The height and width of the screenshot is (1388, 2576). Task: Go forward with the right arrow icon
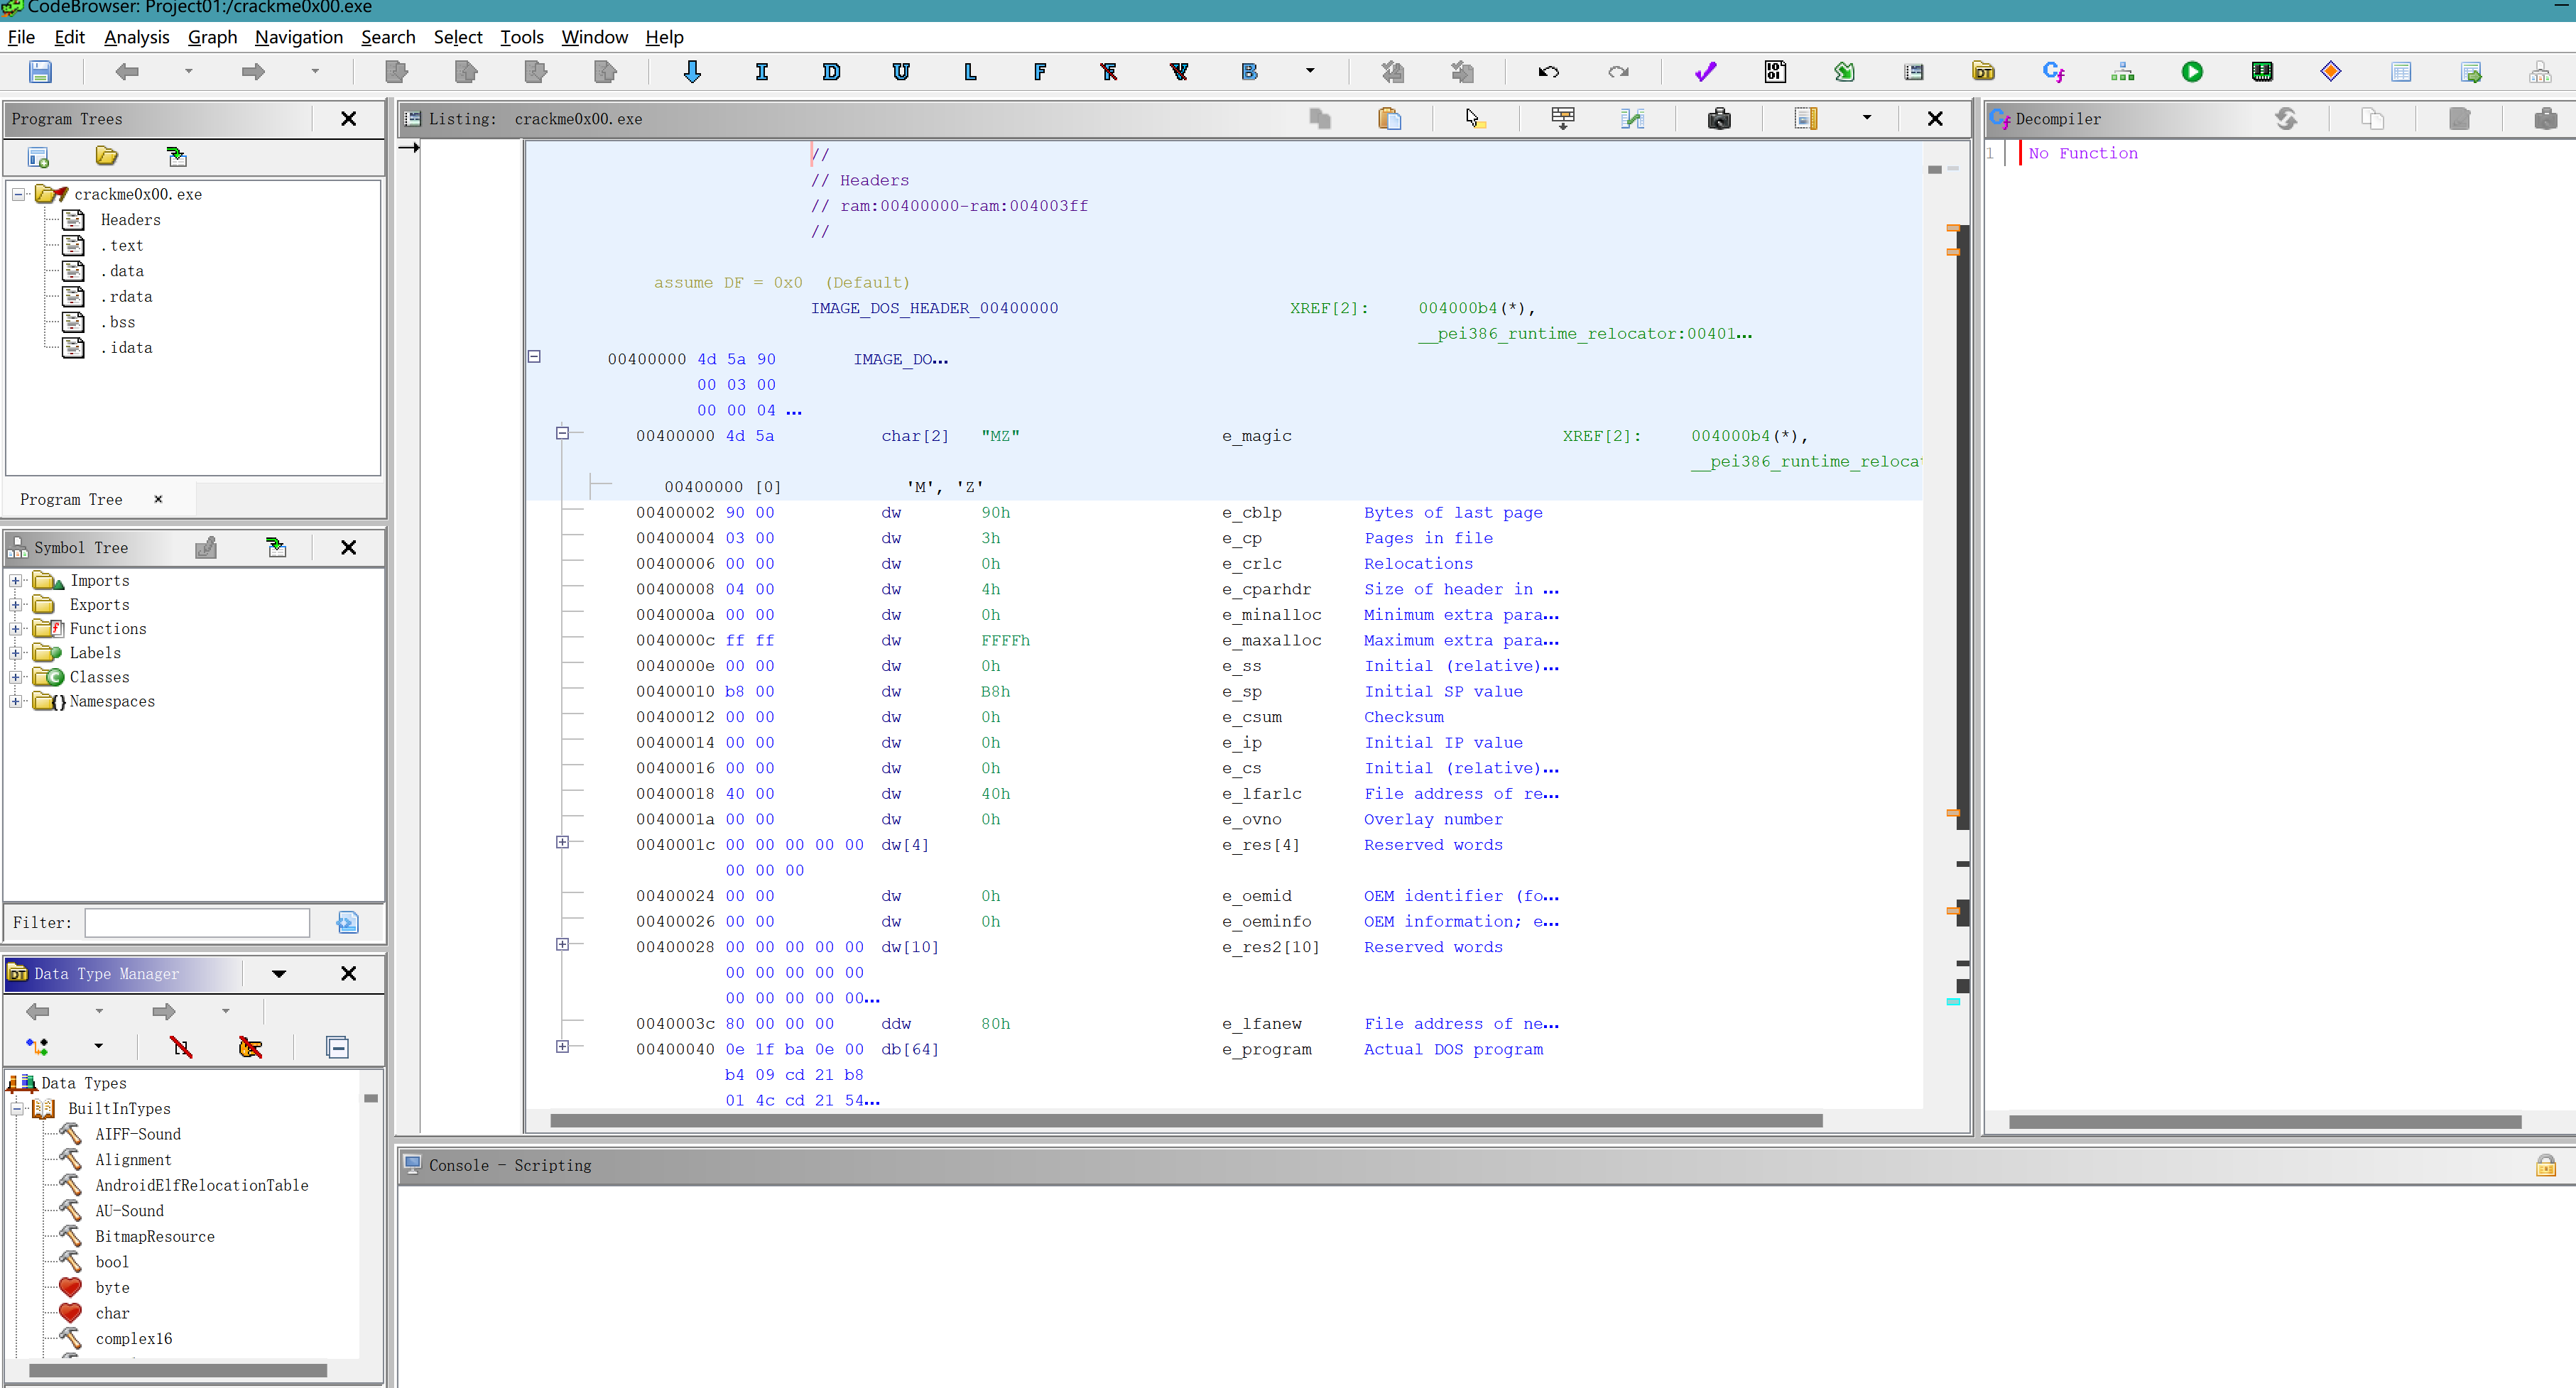click(x=253, y=72)
